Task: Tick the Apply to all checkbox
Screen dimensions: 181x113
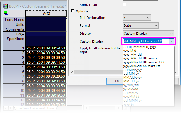Action: click(124, 5)
